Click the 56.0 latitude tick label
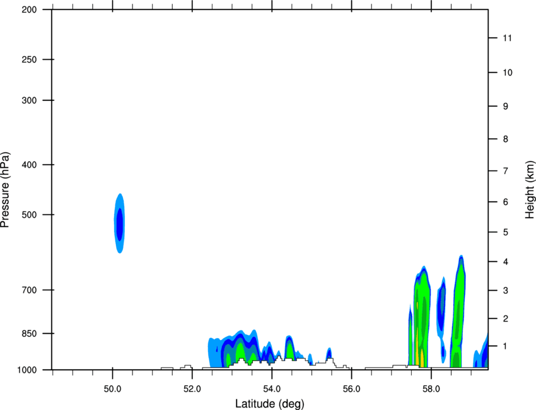 tap(351, 389)
